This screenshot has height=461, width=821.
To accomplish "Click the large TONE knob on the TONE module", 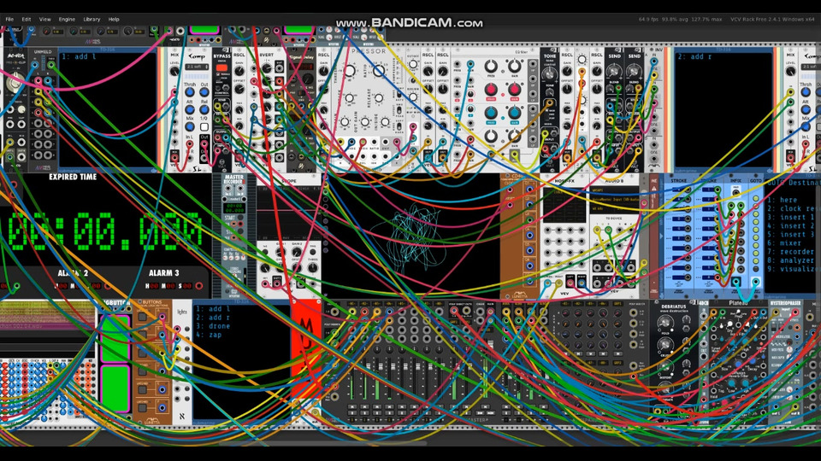I will (549, 75).
